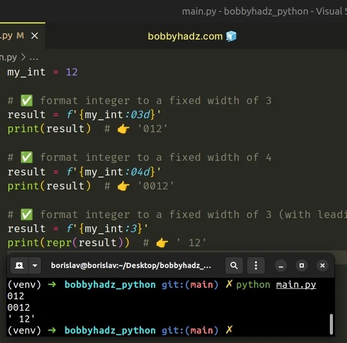Click the terminal title borislav@borislav path

(131, 265)
